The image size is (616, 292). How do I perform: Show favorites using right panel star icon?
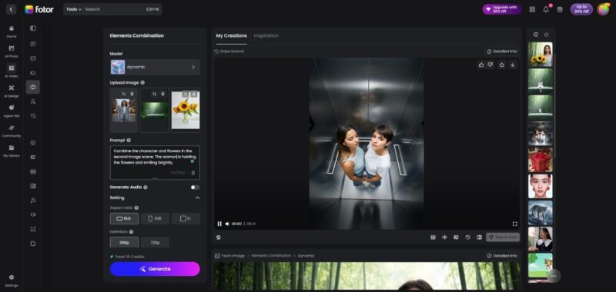547,35
